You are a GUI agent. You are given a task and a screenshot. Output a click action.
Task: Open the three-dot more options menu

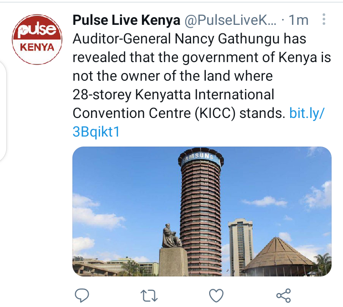pyautogui.click(x=324, y=19)
